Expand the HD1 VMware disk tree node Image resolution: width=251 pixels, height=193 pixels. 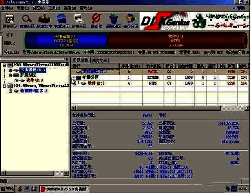[x=4, y=85]
